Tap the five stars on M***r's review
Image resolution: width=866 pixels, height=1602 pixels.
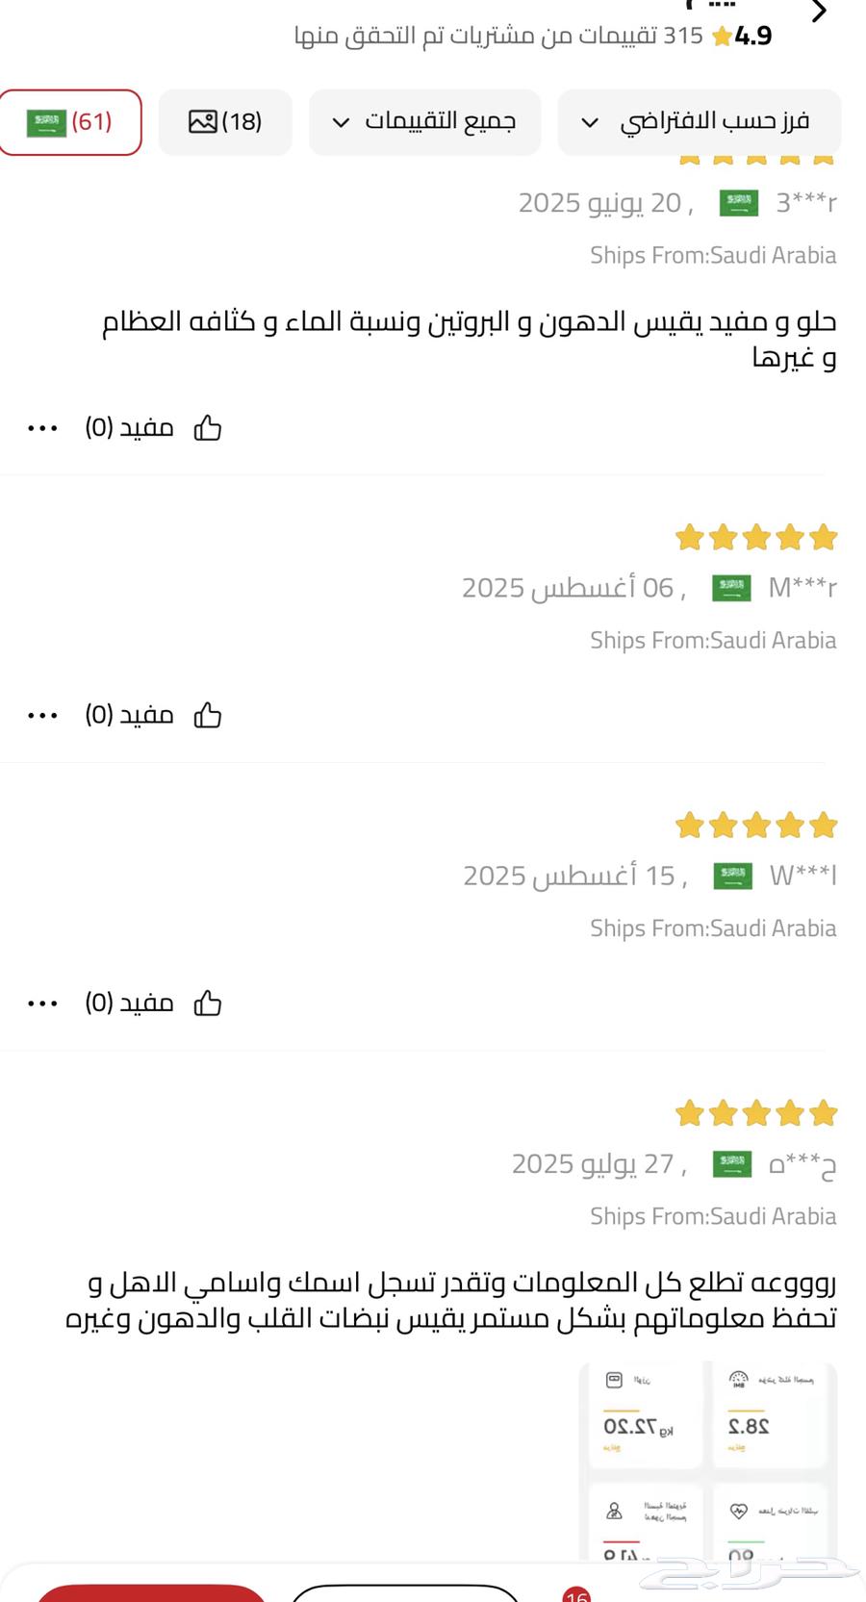coord(755,538)
